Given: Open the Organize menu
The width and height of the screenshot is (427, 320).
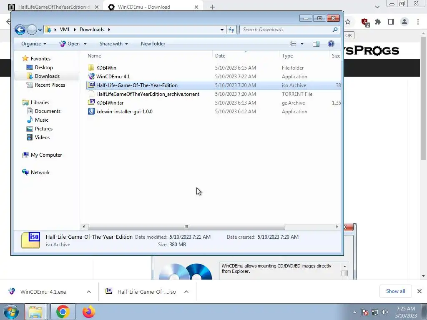Looking at the screenshot, I should (34, 44).
